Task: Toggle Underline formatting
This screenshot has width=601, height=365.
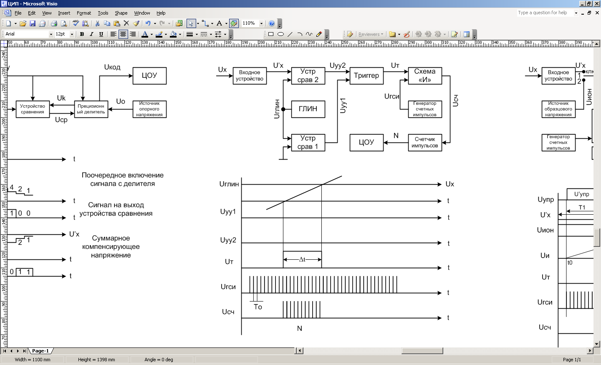Action: (x=101, y=34)
